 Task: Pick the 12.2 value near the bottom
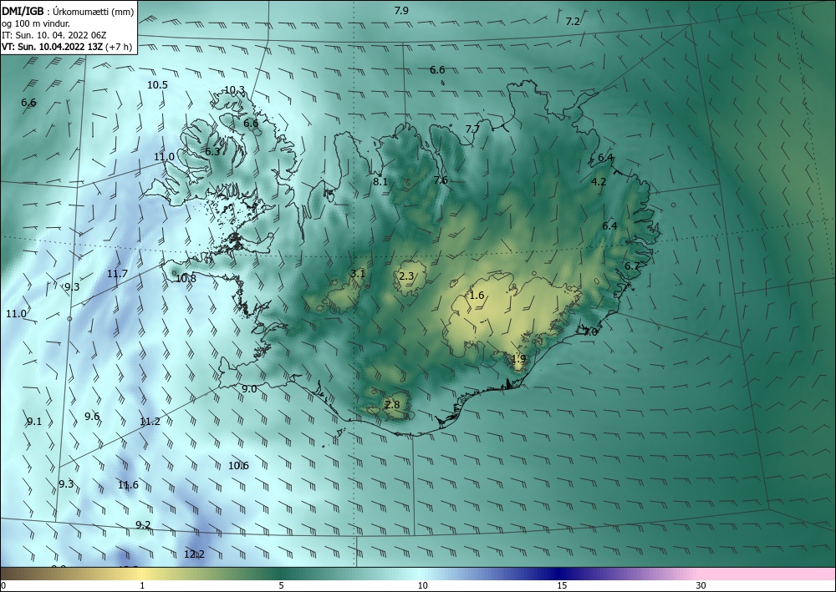[194, 554]
